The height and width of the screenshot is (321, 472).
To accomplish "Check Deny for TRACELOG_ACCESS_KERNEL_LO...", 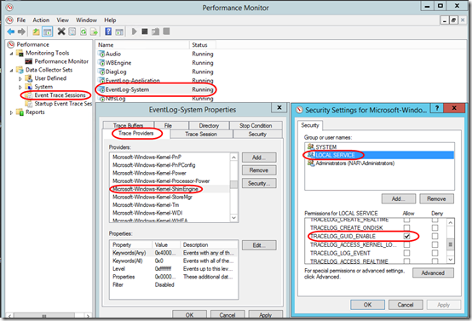I will pos(435,244).
